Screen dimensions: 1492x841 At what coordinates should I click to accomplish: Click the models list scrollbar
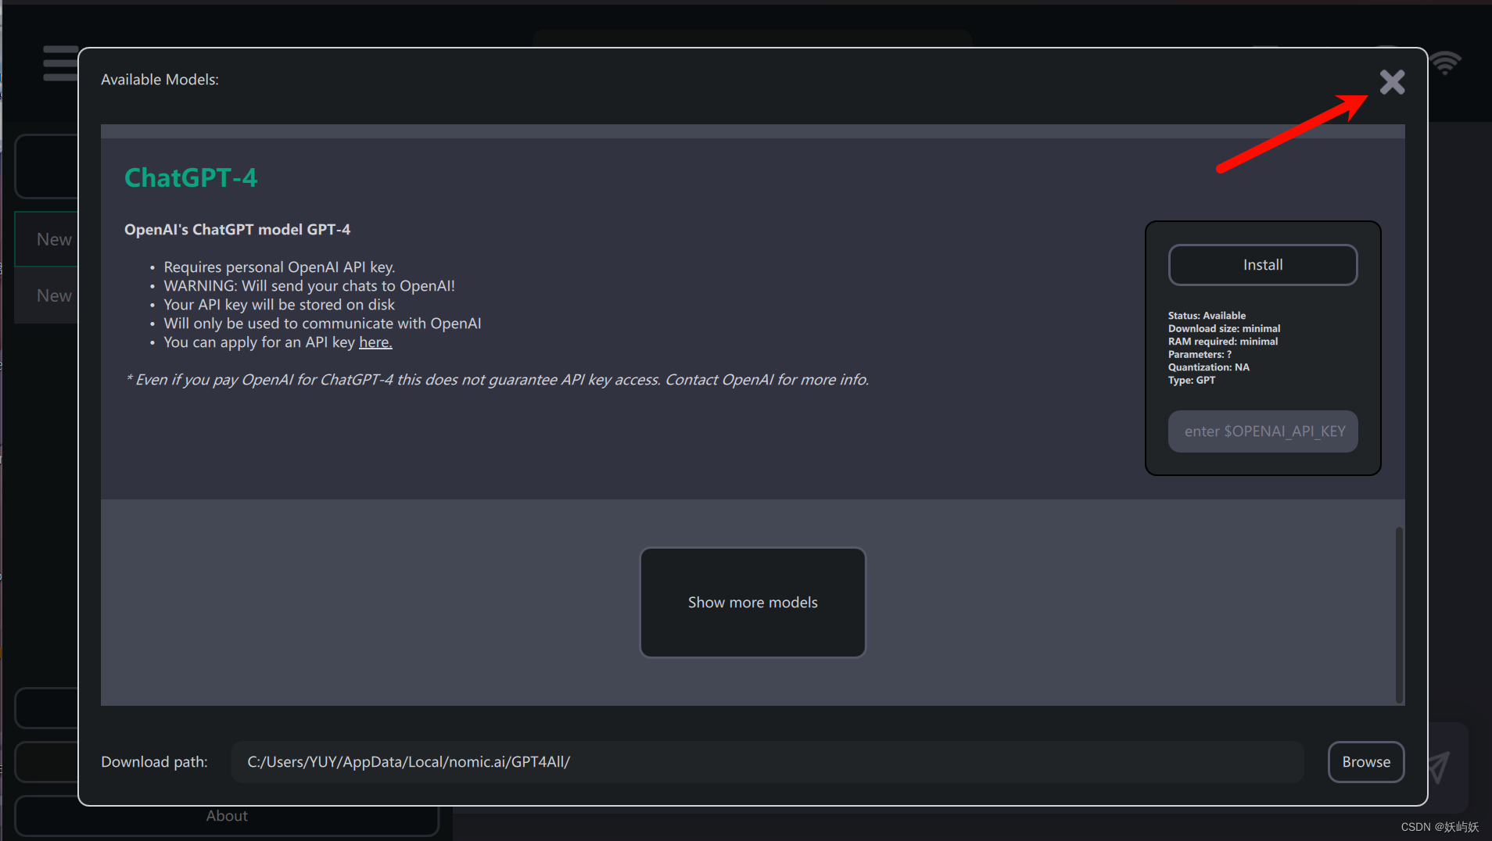click(1398, 615)
